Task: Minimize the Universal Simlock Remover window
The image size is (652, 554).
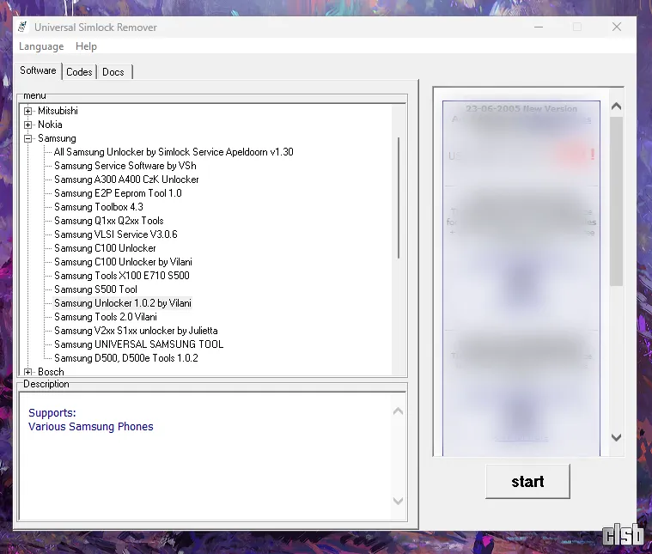Action: 539,27
